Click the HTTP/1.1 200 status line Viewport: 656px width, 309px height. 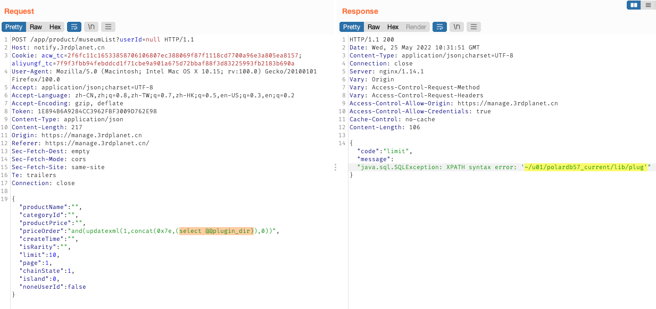point(372,40)
